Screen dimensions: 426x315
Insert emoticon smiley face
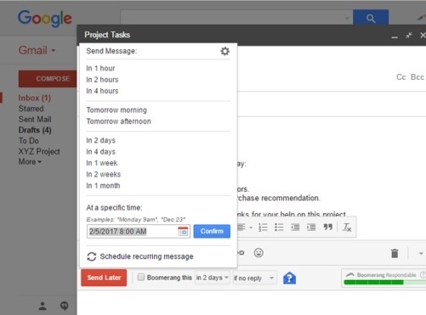point(258,253)
